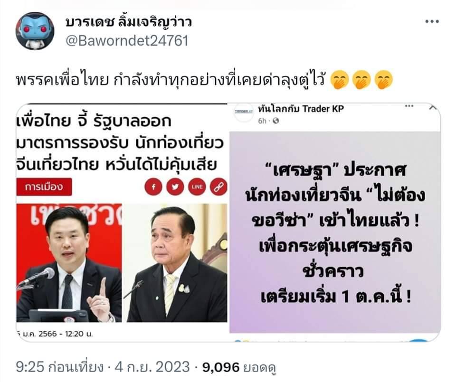The width and height of the screenshot is (456, 382).
Task: Click the blue Funko avatar profile picture
Action: (x=35, y=31)
